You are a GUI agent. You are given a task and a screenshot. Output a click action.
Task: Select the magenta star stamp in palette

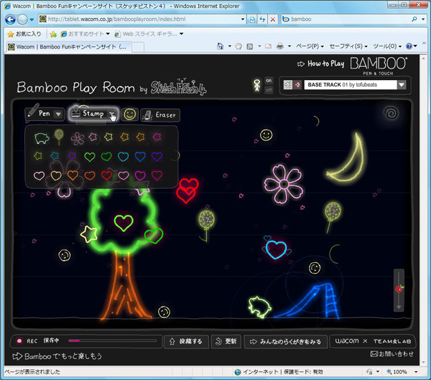[157, 137]
